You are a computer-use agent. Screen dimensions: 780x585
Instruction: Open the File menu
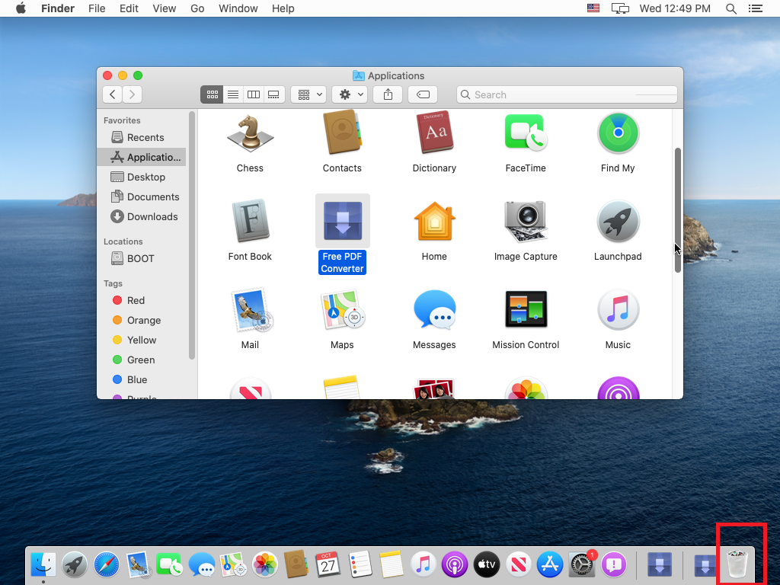point(97,8)
